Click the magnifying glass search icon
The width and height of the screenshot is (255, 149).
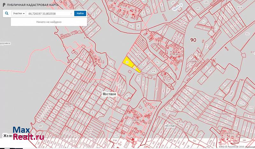click(x=6, y=13)
